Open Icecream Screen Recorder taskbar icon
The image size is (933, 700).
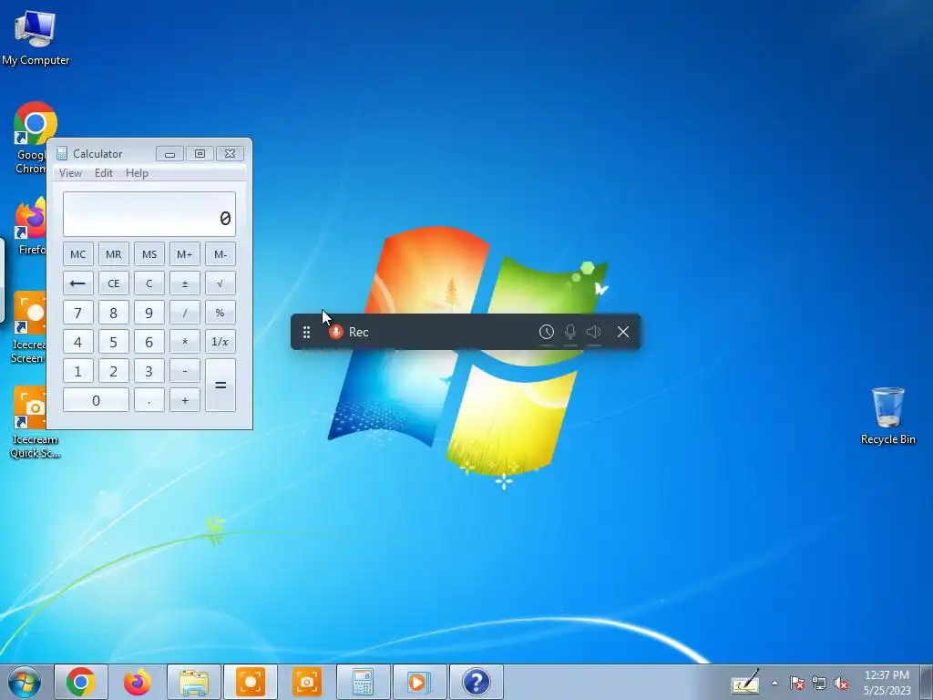(x=250, y=682)
